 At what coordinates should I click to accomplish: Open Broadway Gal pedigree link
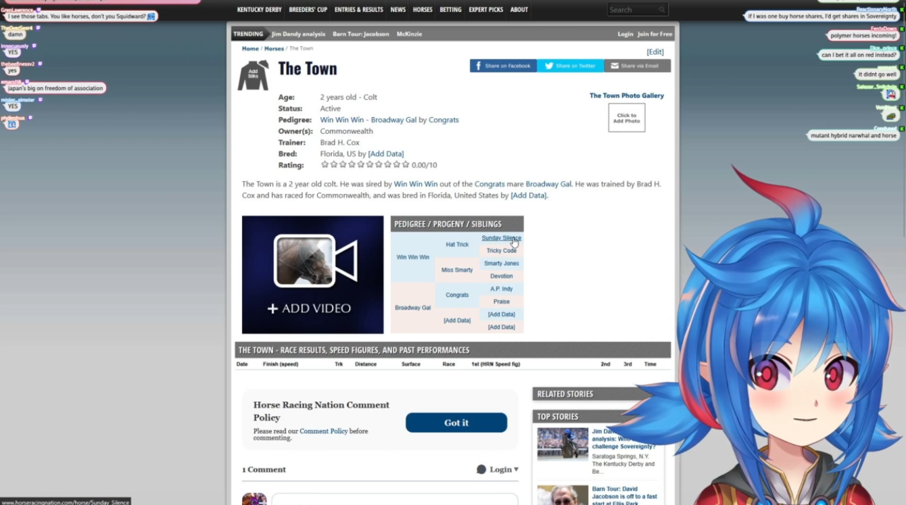[394, 120]
